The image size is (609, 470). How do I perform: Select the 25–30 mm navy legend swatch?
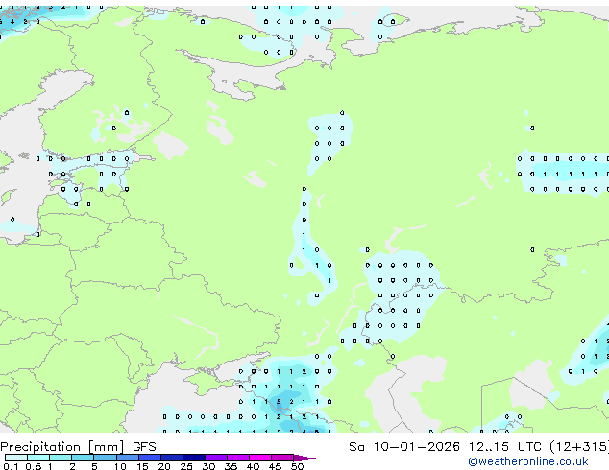[x=194, y=458]
